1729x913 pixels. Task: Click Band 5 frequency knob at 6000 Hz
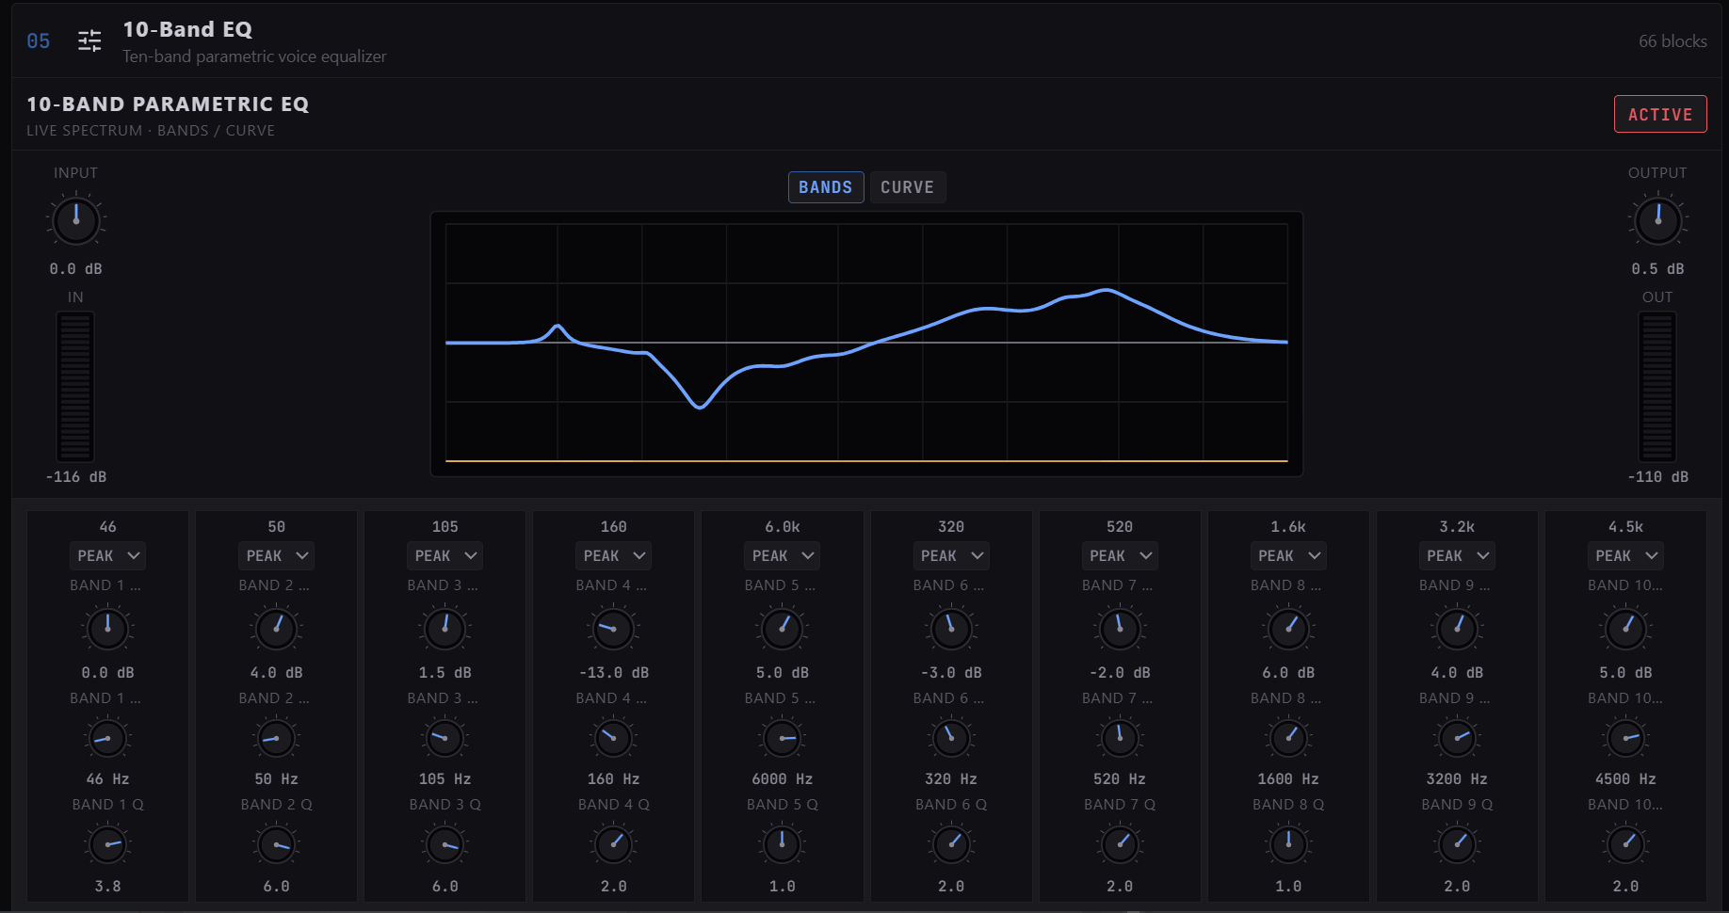click(783, 739)
